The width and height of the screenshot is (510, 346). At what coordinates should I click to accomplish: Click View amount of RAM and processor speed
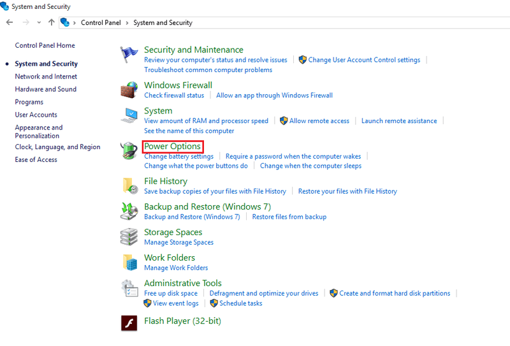coord(206,120)
